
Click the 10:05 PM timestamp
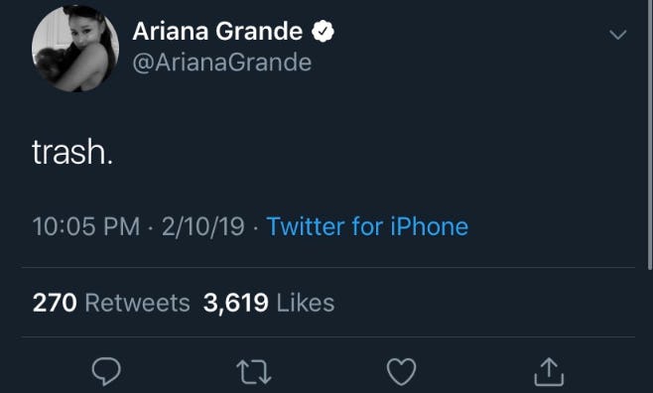85,226
